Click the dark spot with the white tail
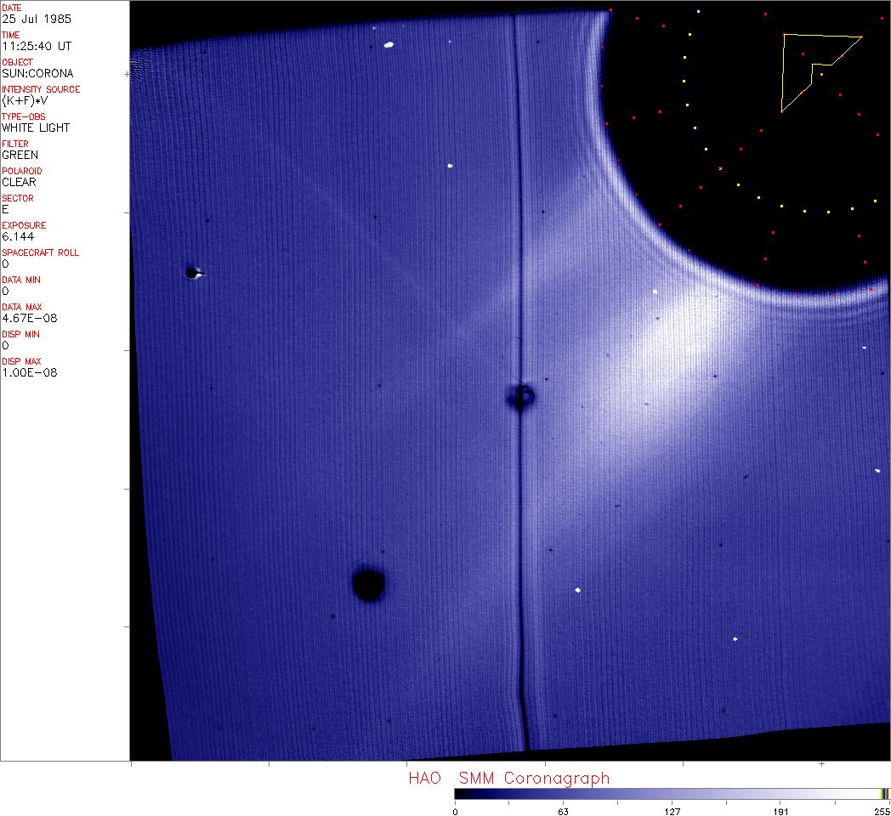 192,273
